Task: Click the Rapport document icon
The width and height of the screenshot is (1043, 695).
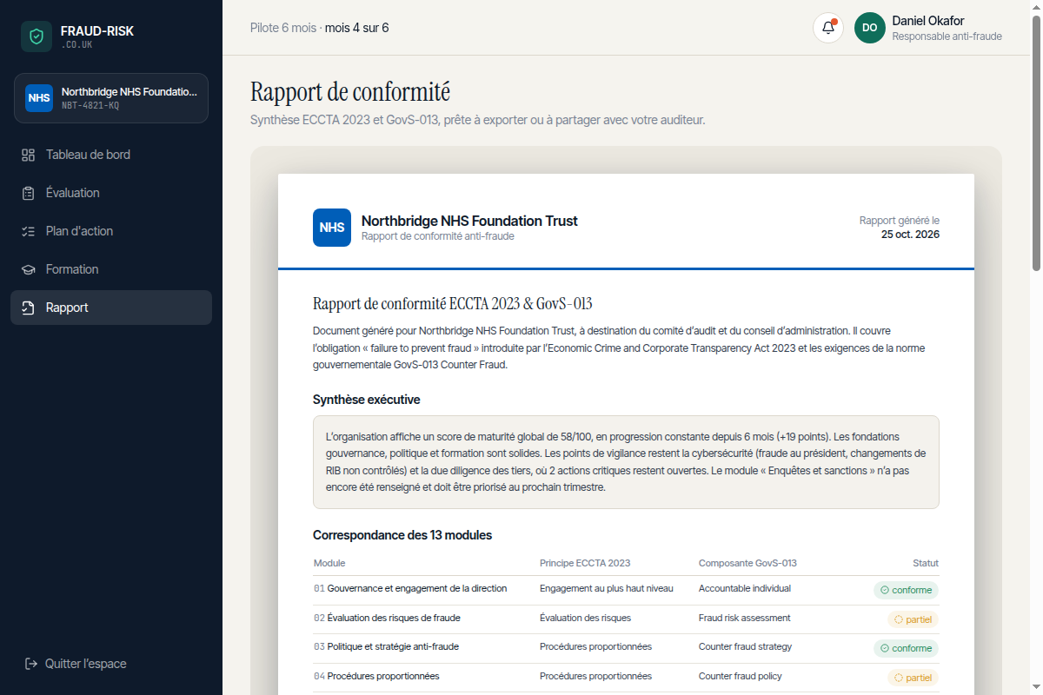Action: (x=28, y=308)
